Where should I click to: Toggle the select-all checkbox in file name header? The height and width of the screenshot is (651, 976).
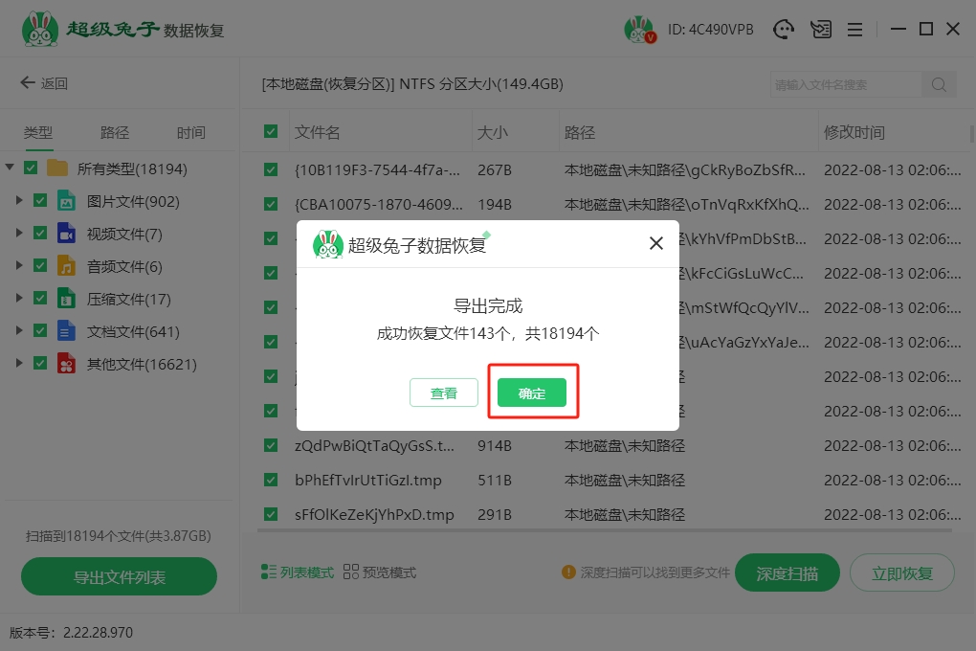click(x=271, y=132)
